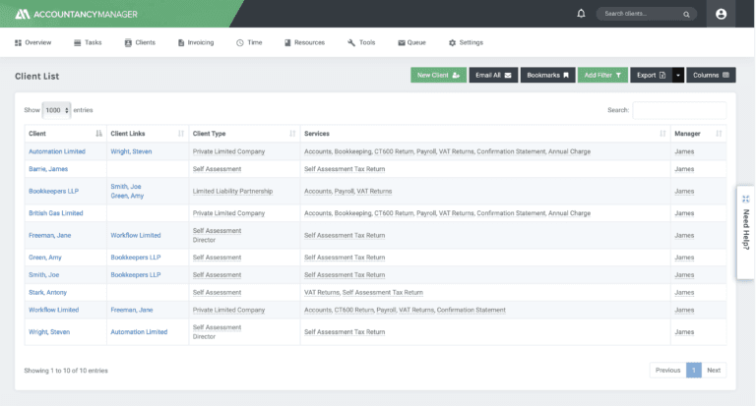
Task: Open the British Gas Limited client
Action: (56, 213)
